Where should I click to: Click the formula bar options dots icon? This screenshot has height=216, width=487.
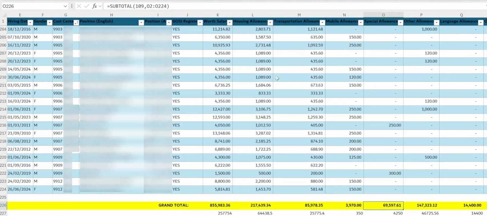coord(72,6)
